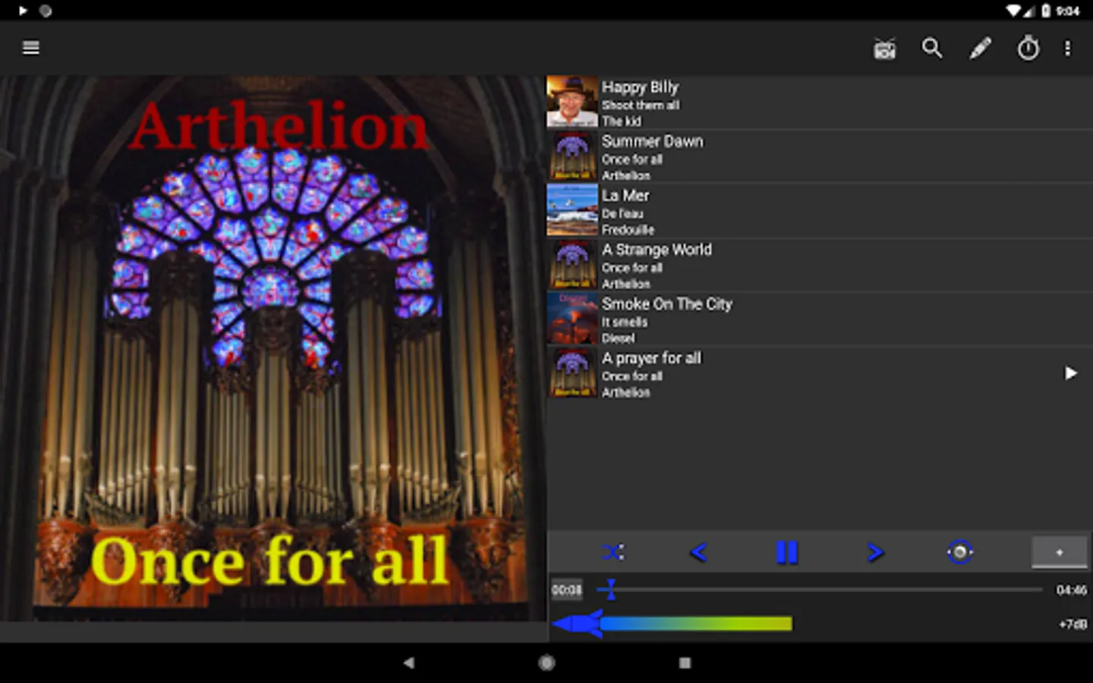
Task: Open the radio icon in top toolbar
Action: coord(884,49)
